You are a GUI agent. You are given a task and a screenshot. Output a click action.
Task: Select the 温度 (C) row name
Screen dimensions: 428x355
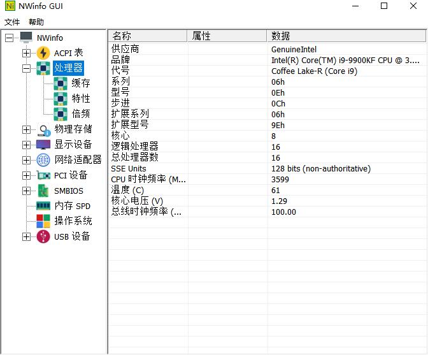coord(127,190)
